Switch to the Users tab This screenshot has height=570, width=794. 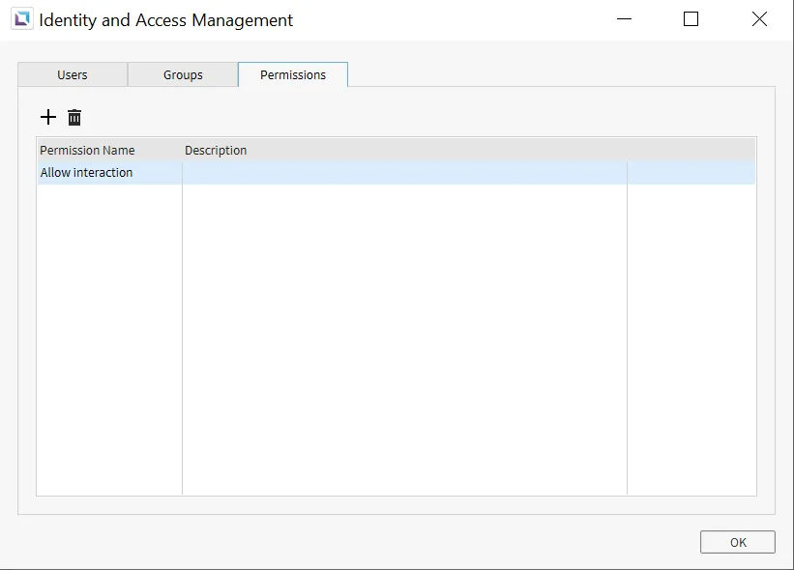73,74
